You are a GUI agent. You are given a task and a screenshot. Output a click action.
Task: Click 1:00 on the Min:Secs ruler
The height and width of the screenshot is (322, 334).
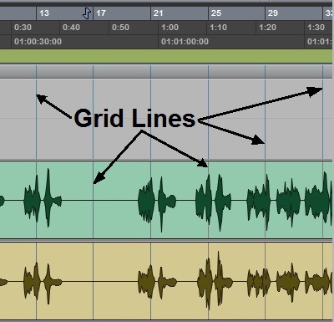pos(170,28)
